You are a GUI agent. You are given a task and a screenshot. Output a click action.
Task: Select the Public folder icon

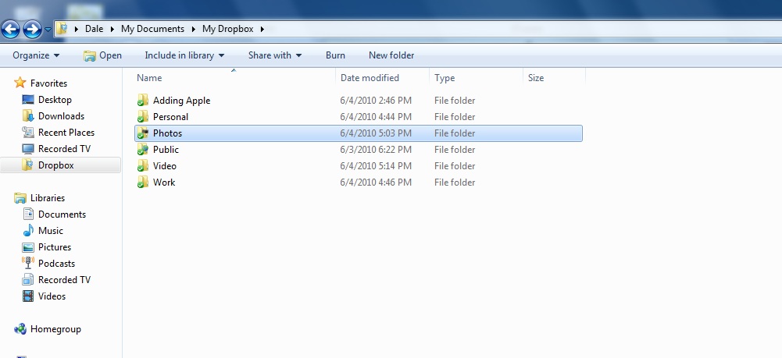(143, 150)
